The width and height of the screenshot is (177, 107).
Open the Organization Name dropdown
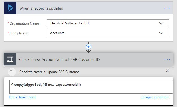[x=108, y=23]
